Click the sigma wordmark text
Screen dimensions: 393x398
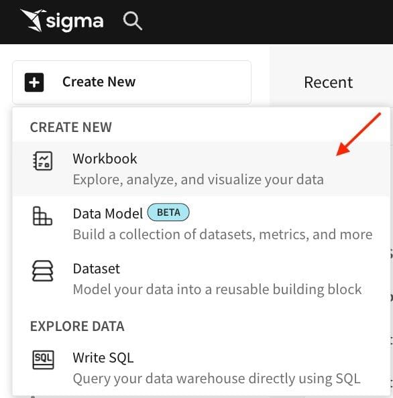pos(74,22)
